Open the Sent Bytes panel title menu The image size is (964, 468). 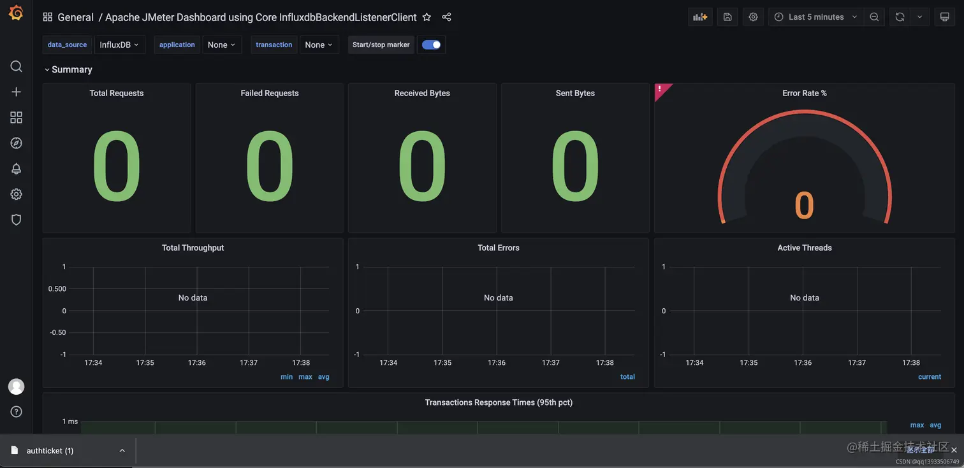point(575,93)
